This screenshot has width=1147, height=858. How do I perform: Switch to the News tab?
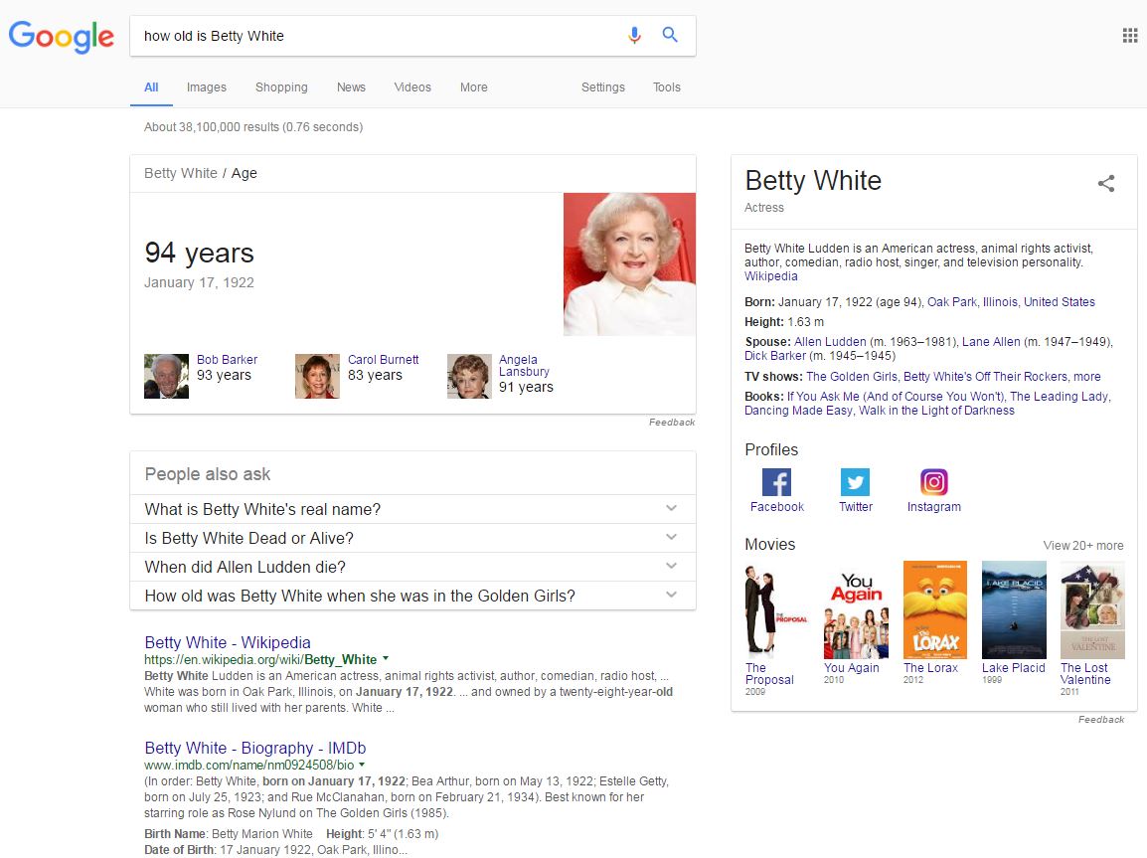(x=351, y=87)
